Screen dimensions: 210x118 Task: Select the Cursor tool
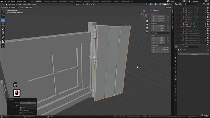tap(3, 16)
